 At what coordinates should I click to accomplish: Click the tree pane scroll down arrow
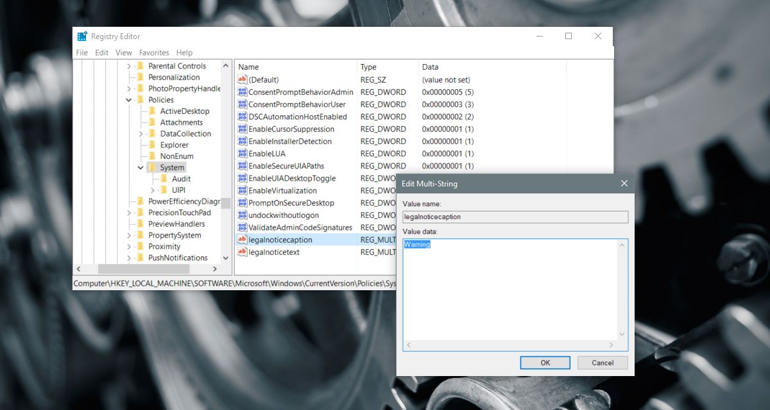click(225, 258)
